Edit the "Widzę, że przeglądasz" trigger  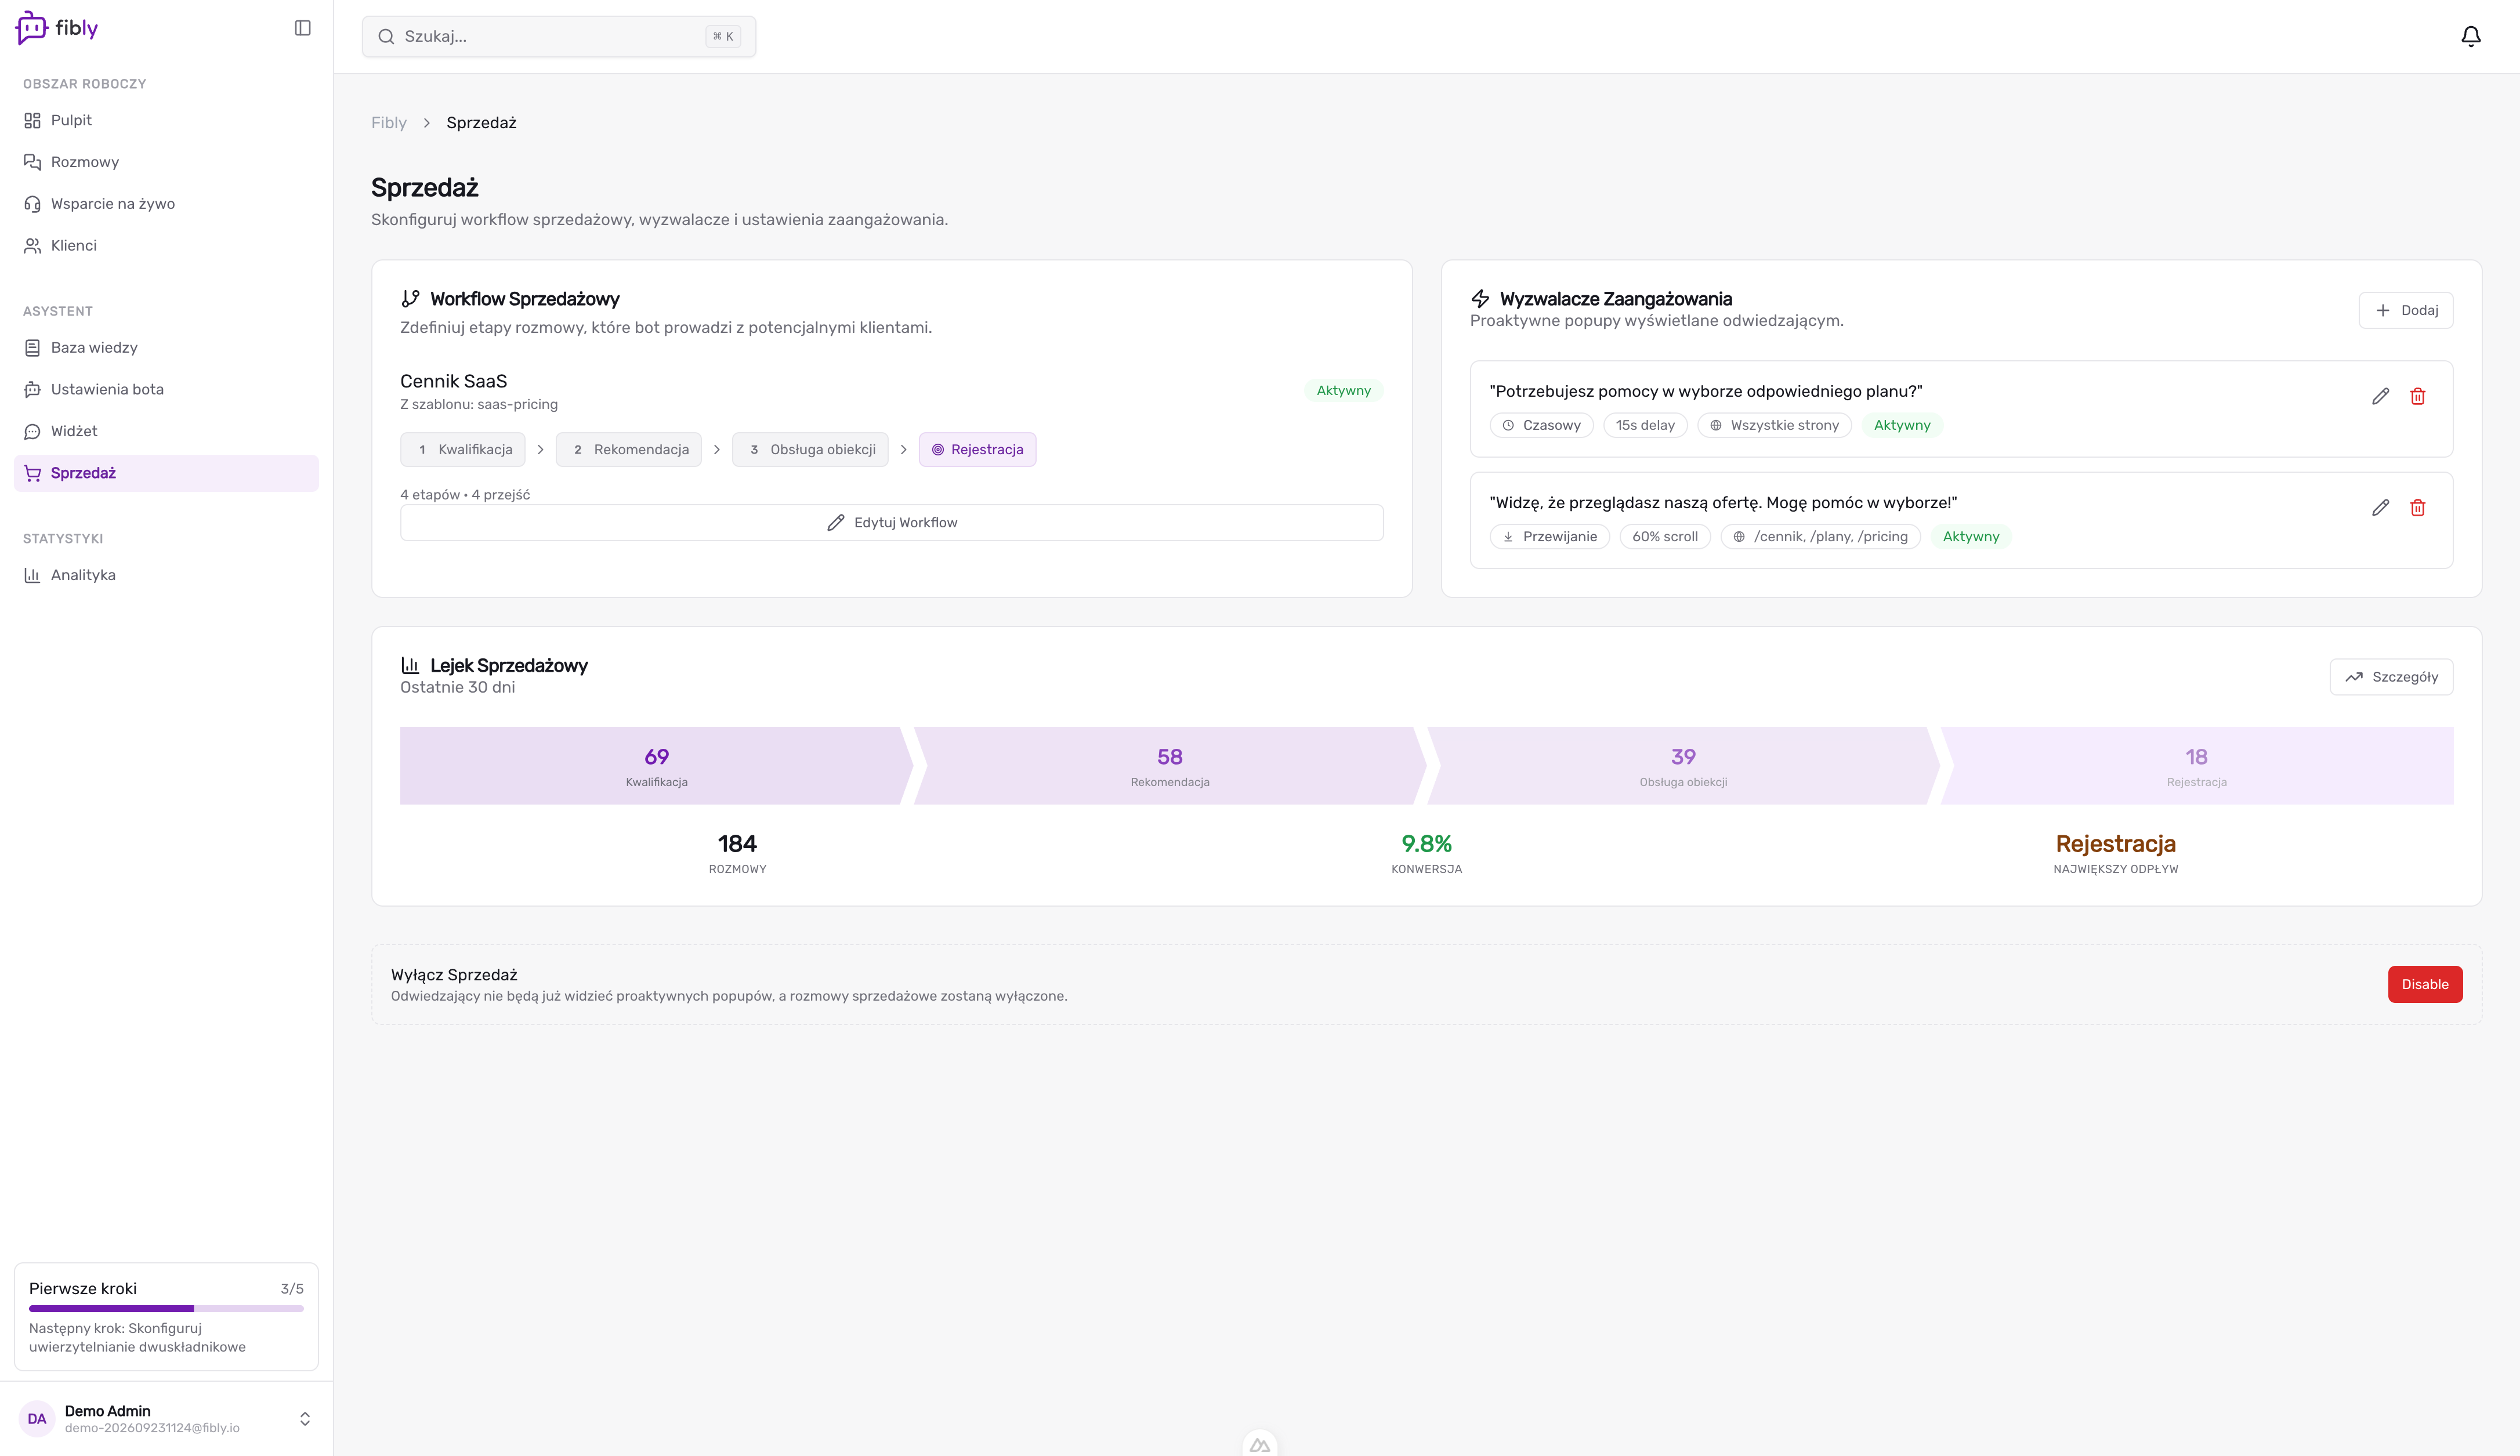click(x=2380, y=508)
